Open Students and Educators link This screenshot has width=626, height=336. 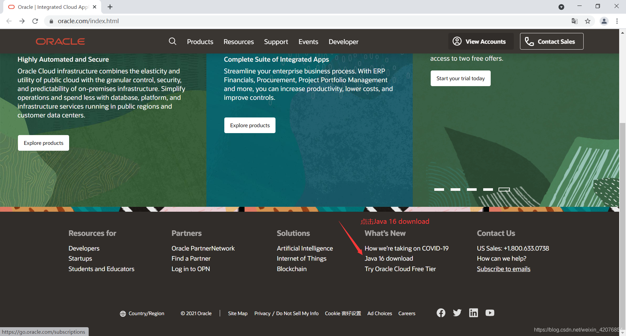pyautogui.click(x=101, y=269)
